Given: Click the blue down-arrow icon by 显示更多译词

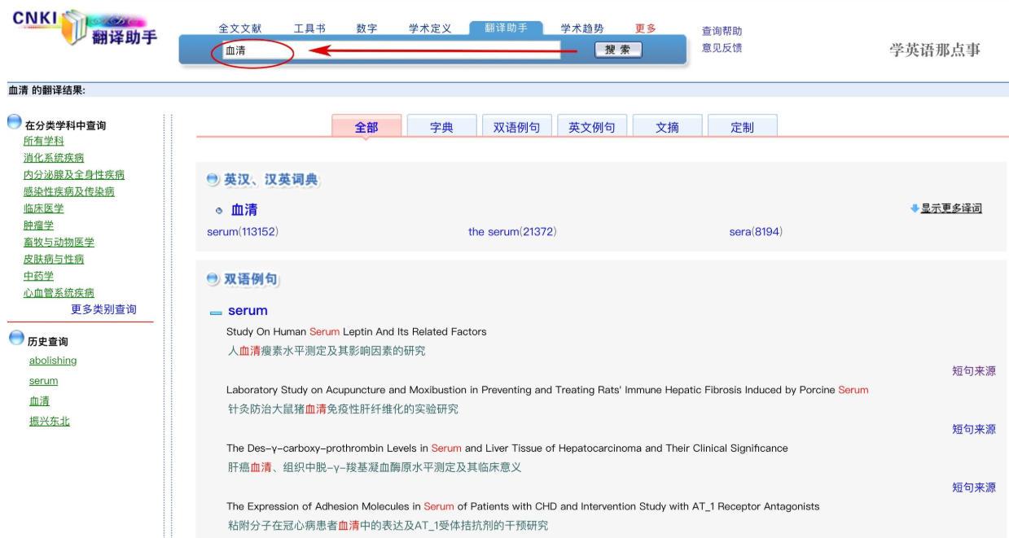Looking at the screenshot, I should (915, 208).
